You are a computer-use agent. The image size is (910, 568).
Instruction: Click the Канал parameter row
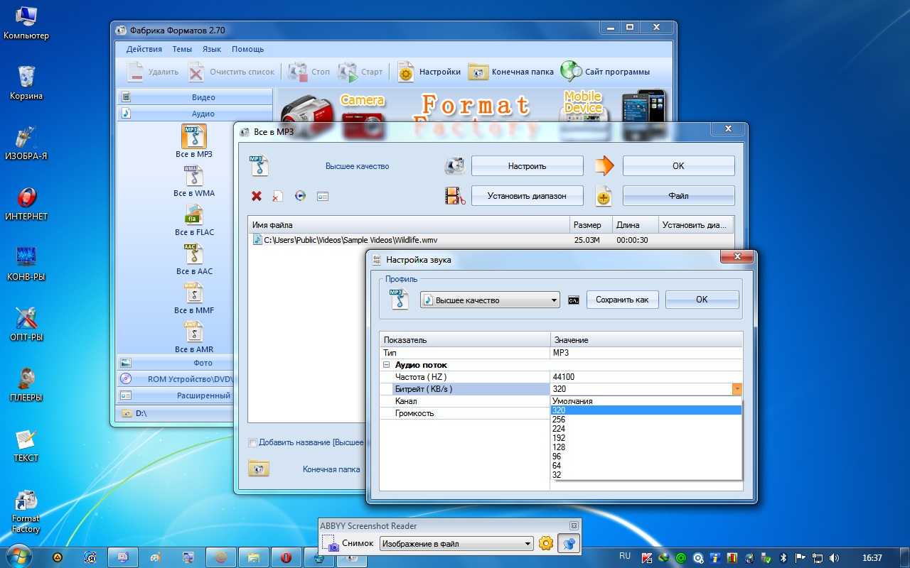click(x=465, y=401)
